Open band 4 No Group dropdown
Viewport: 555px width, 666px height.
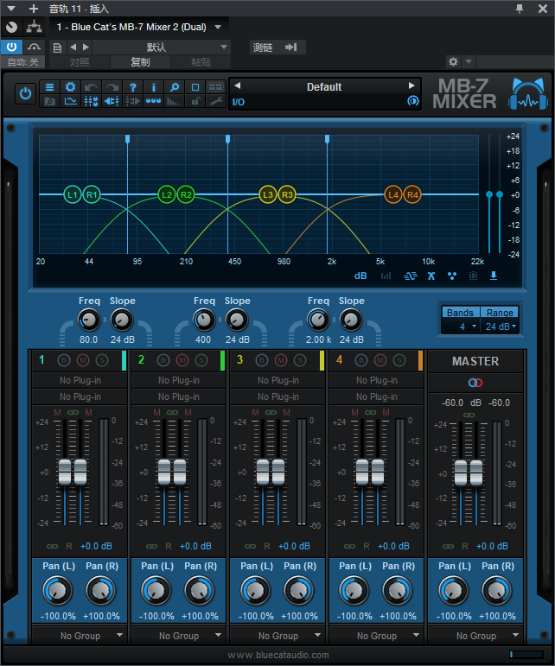(377, 636)
